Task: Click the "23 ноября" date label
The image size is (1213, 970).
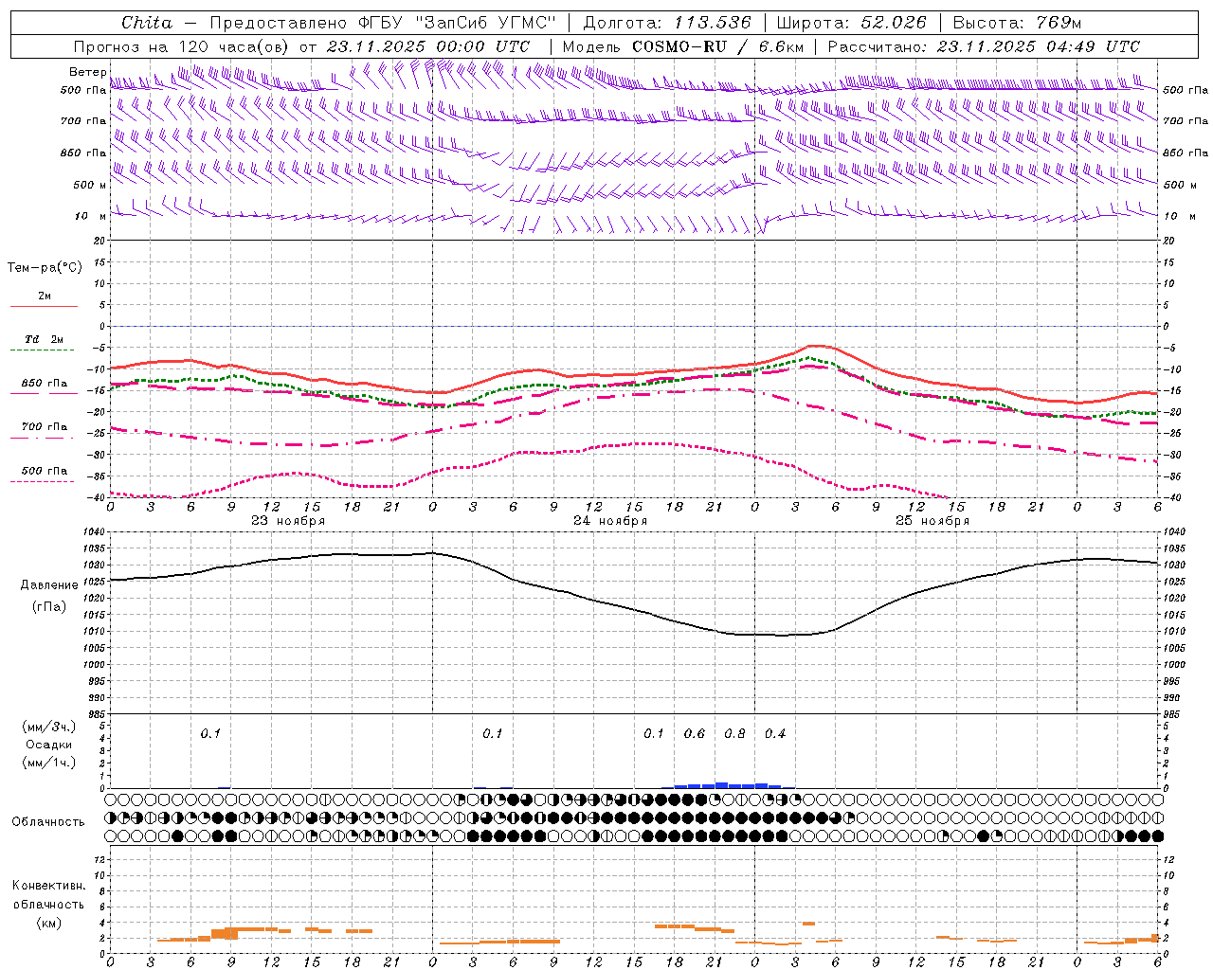Action: [288, 521]
